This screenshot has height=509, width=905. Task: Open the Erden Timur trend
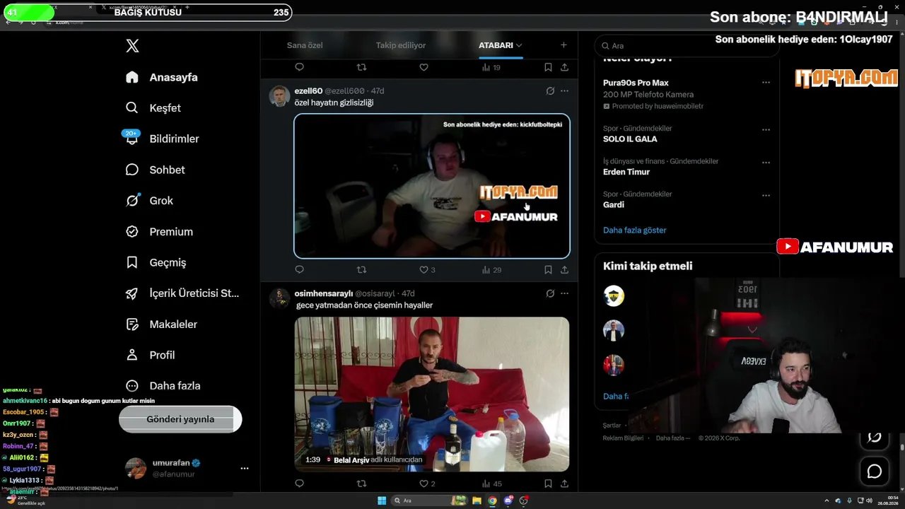[626, 172]
